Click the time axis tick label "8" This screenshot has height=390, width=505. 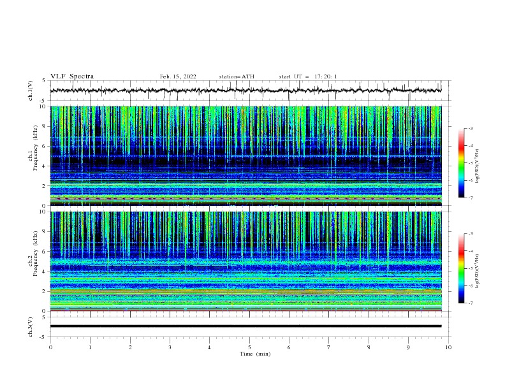(x=369, y=347)
